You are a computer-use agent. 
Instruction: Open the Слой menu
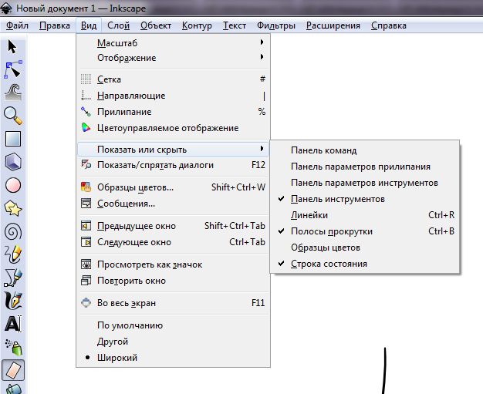(x=118, y=25)
